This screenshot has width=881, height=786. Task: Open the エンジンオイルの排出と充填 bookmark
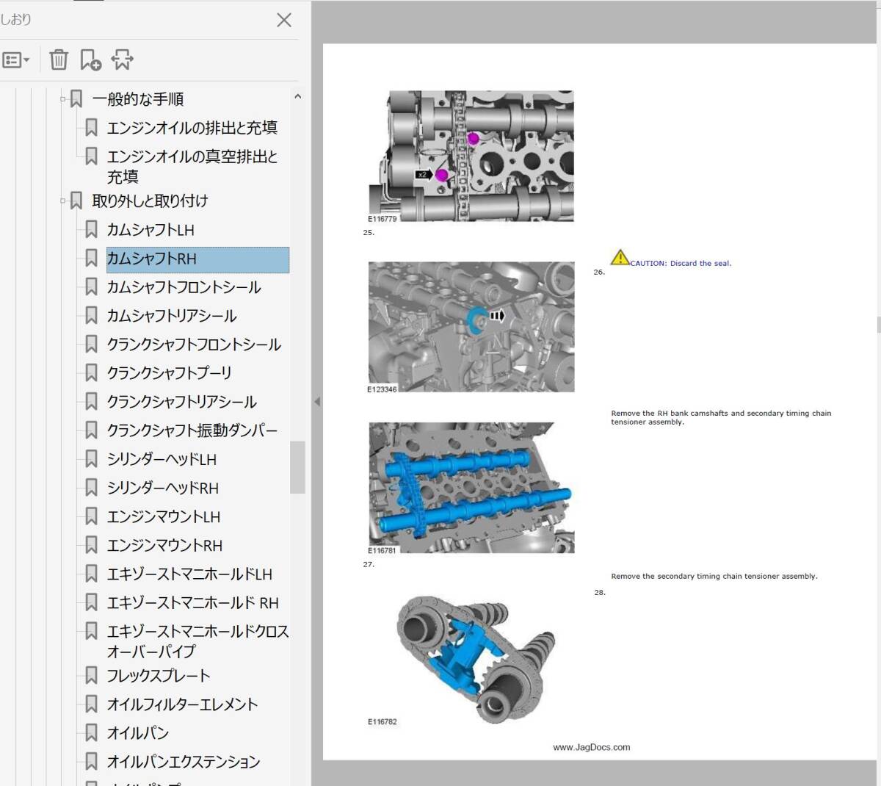coord(192,128)
